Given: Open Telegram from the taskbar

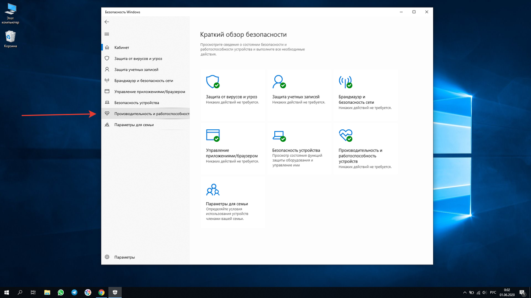Looking at the screenshot, I should [74, 292].
